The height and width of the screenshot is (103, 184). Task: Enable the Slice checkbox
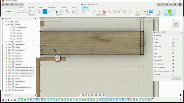point(173,53)
